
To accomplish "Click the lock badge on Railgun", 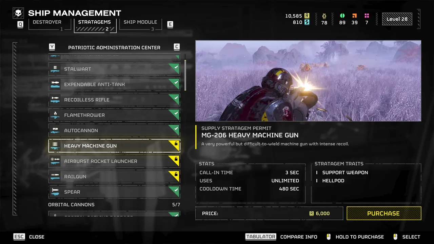I will coord(176,175).
